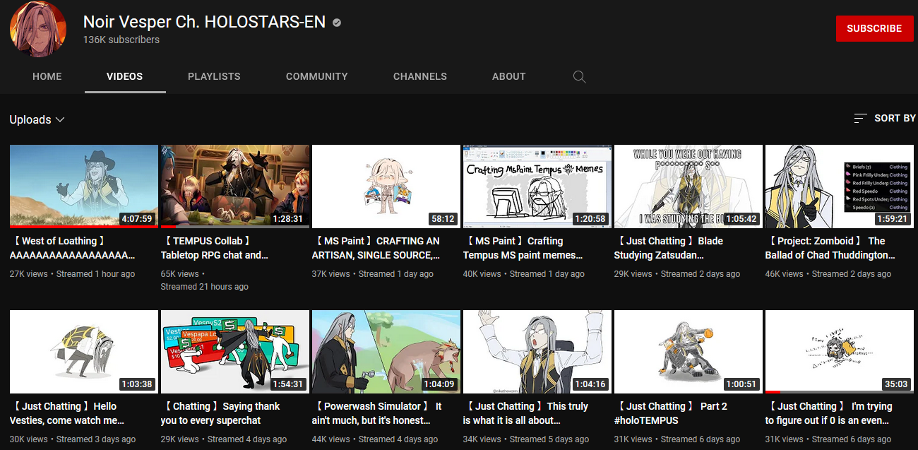
Task: Open the Powerwash Simulator video title
Action: pos(377,413)
